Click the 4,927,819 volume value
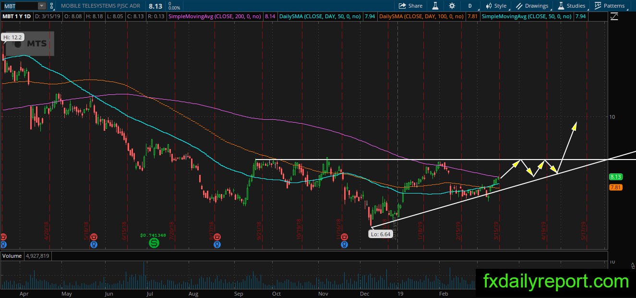This screenshot has width=636, height=298. [x=37, y=256]
